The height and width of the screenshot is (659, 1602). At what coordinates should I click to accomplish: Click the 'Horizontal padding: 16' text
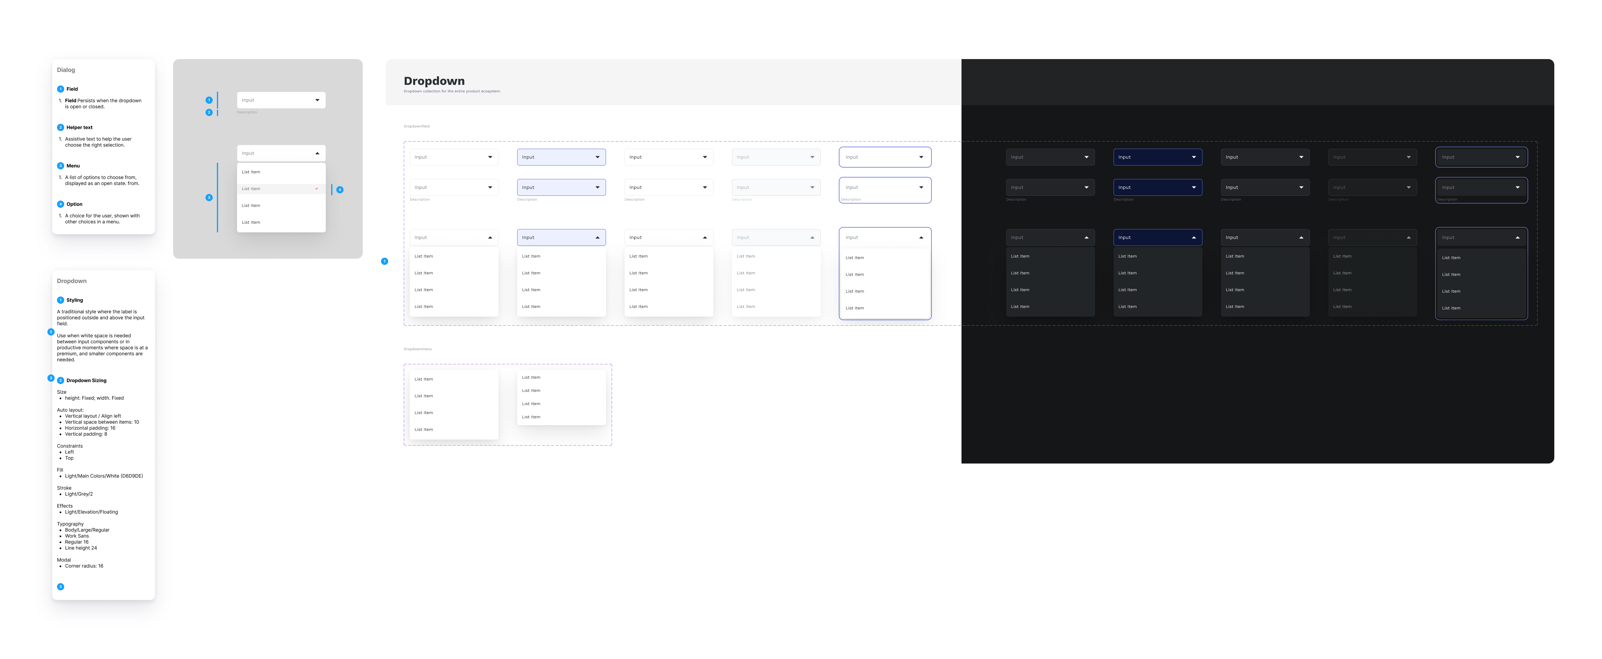90,428
